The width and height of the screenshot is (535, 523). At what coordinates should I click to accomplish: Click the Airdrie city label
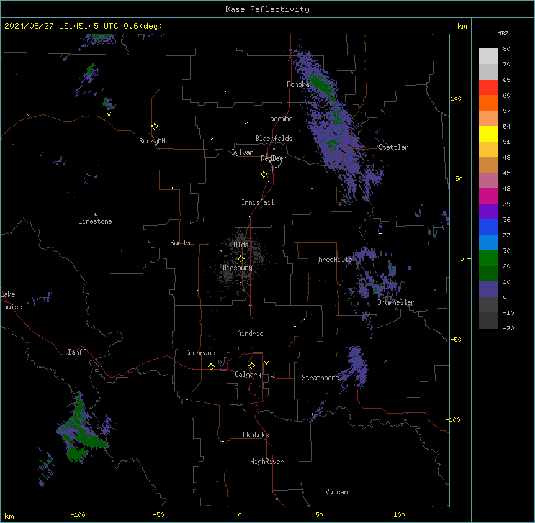pos(251,334)
